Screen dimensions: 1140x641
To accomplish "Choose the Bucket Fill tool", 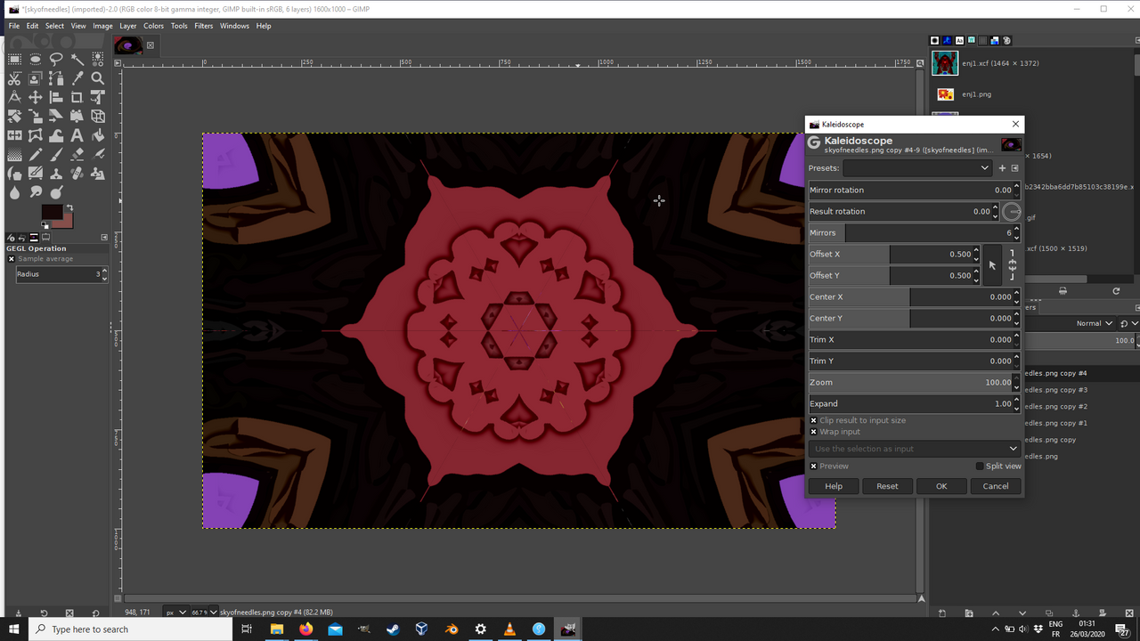I will tap(98, 135).
